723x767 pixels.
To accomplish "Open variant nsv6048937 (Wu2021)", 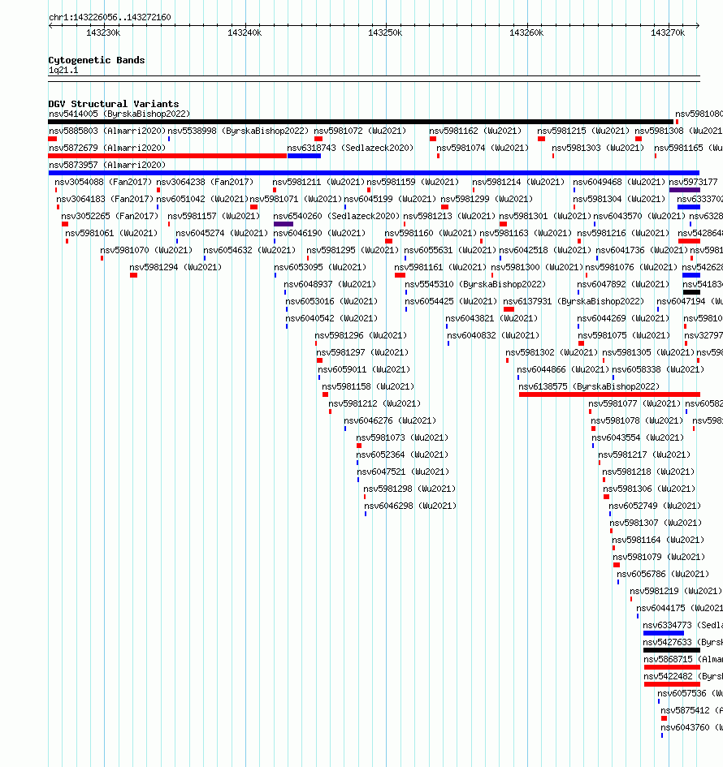I will coord(330,284).
